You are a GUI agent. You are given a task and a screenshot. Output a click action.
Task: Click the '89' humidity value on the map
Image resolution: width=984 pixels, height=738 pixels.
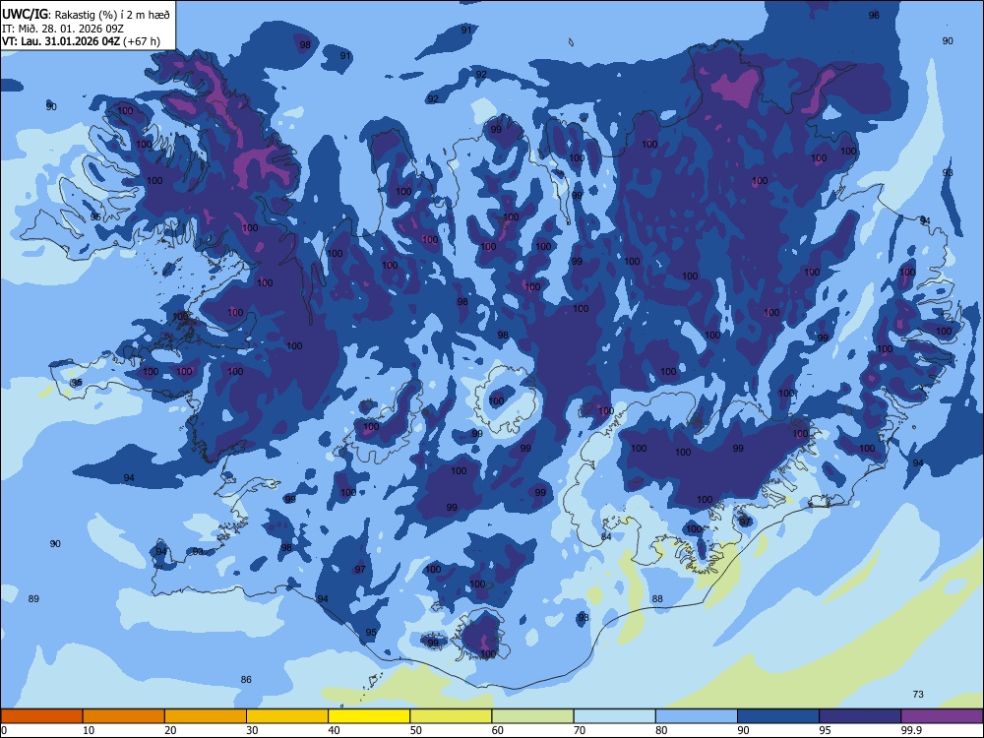click(33, 598)
